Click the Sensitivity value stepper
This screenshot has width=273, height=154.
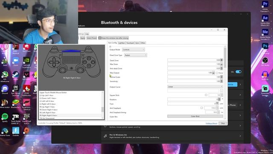click(221, 81)
